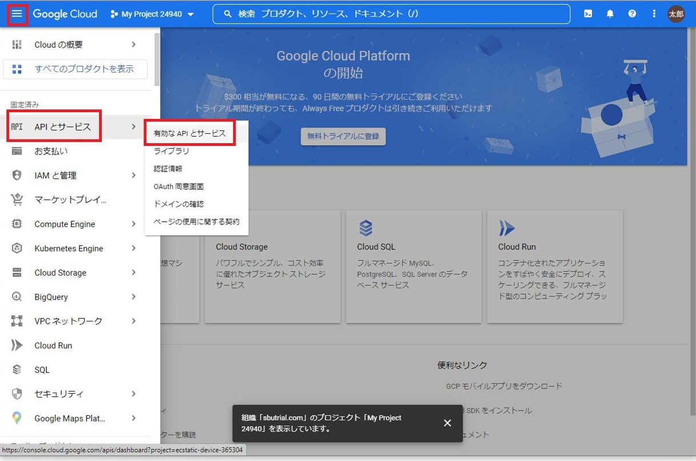Viewport: 696px width, 461px height.
Task: Click the マーケットプレイ… menu label
Action: click(70, 200)
